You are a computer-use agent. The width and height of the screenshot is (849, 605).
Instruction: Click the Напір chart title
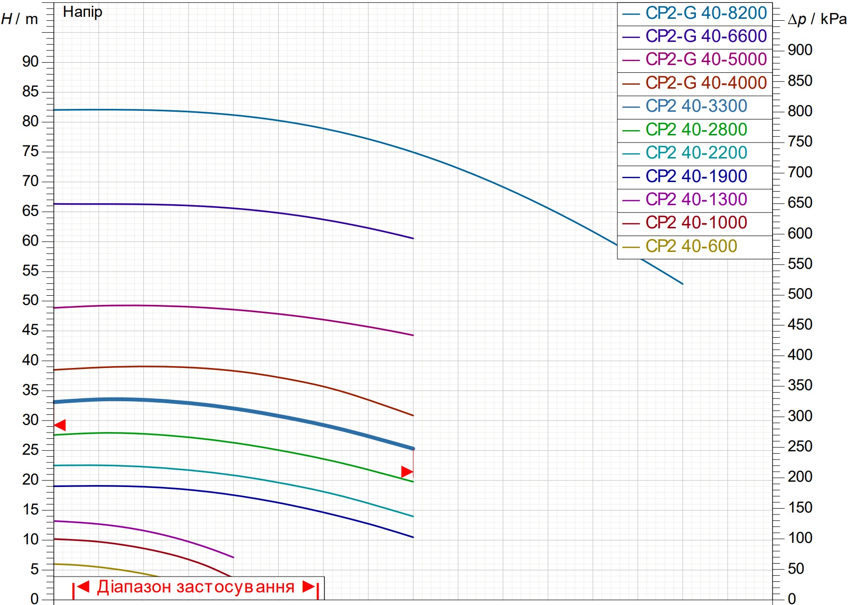pos(83,12)
